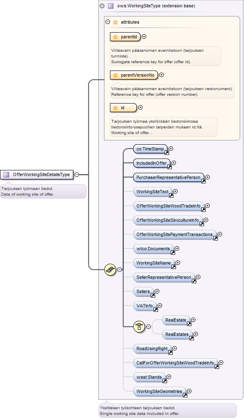The image size is (244, 419).
Task: Collapse the RealEstate choice compositor
Action: (x=148, y=326)
